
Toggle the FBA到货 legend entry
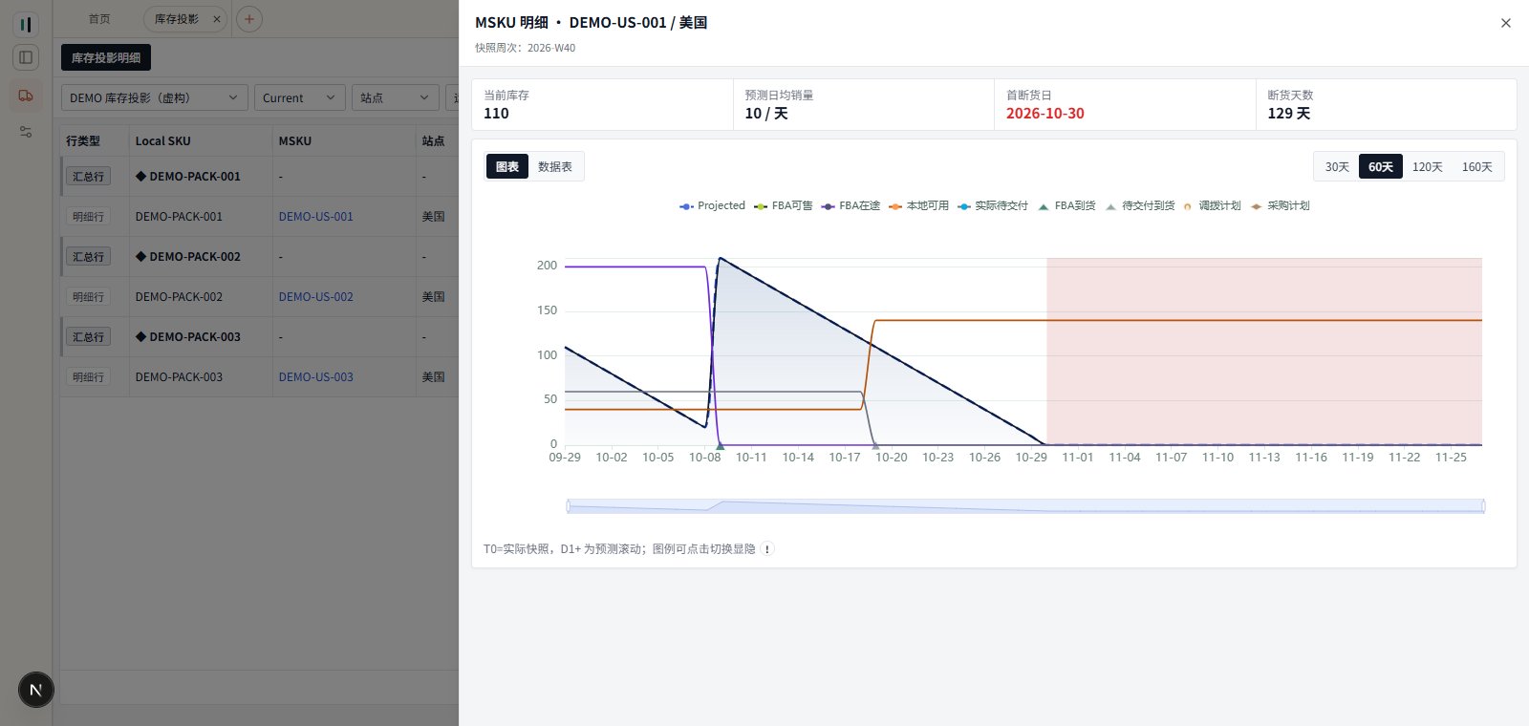click(1066, 206)
